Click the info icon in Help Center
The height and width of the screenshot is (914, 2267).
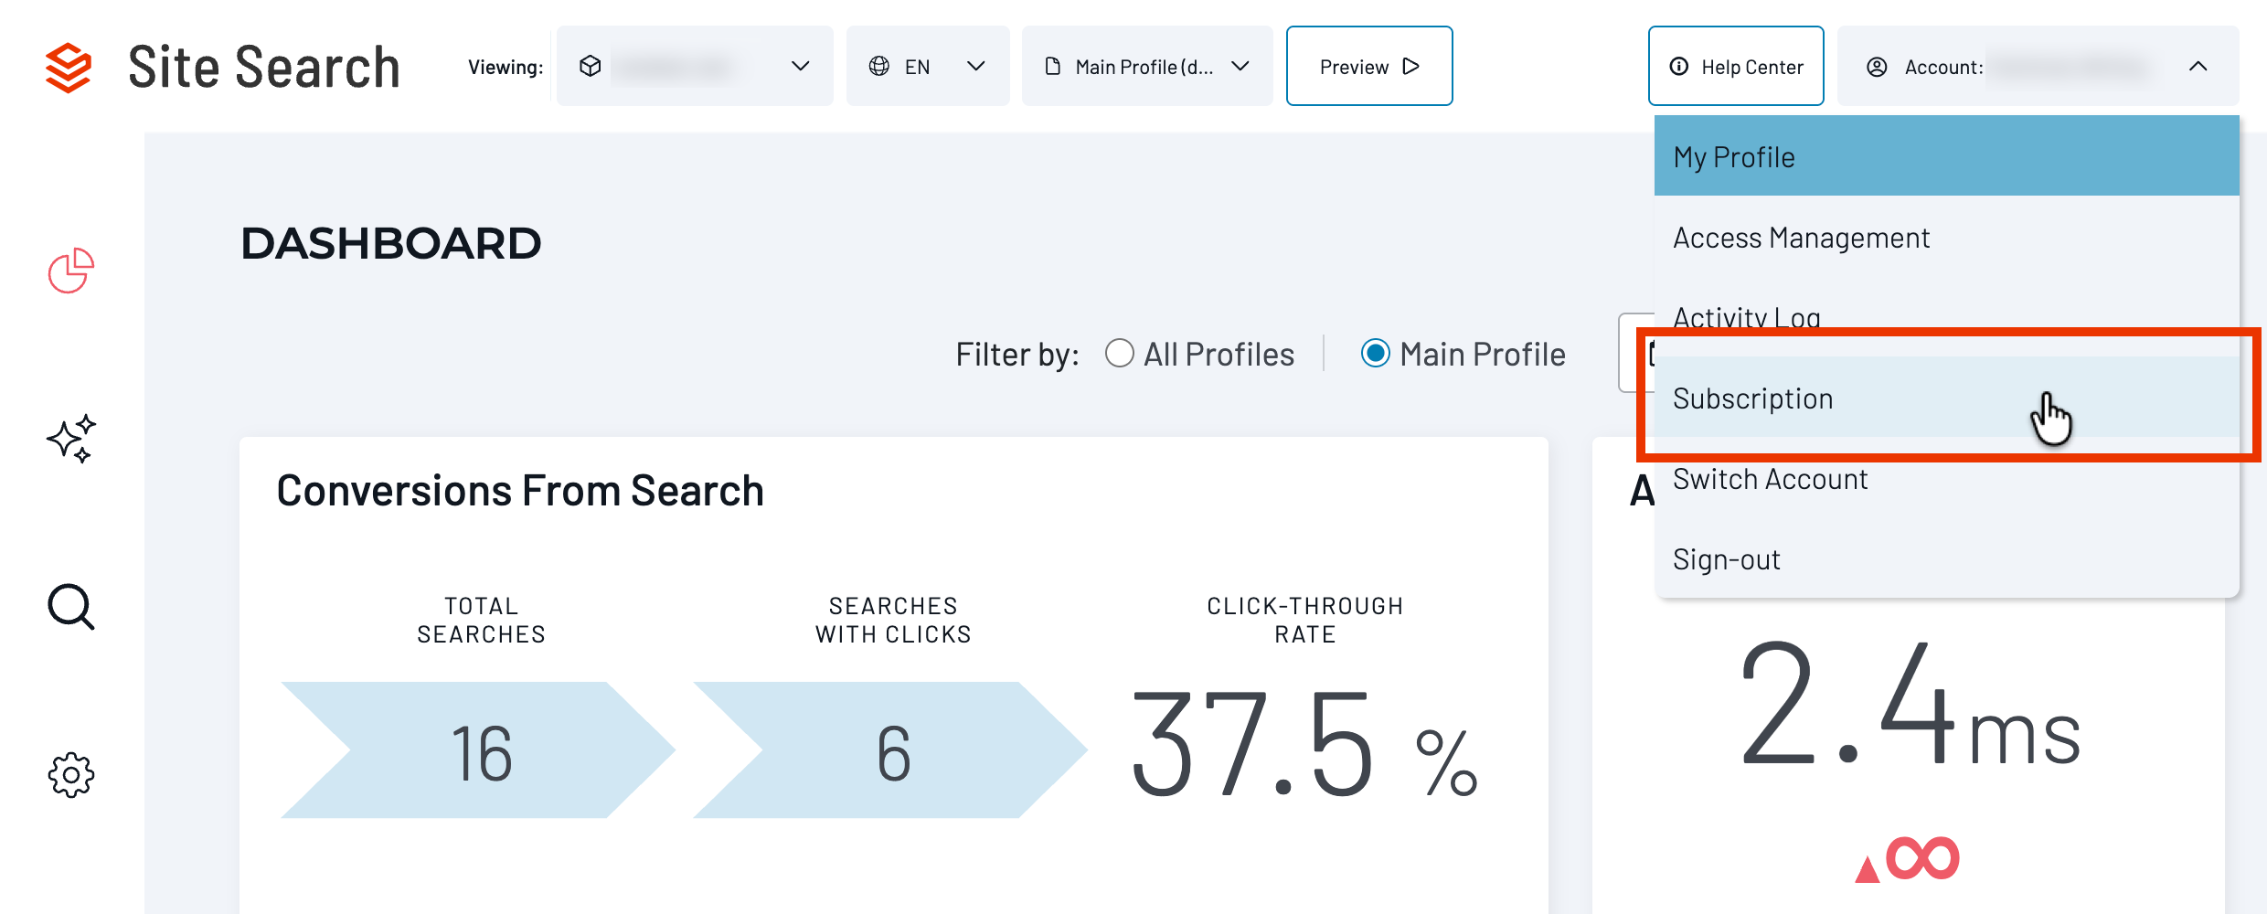(x=1679, y=66)
